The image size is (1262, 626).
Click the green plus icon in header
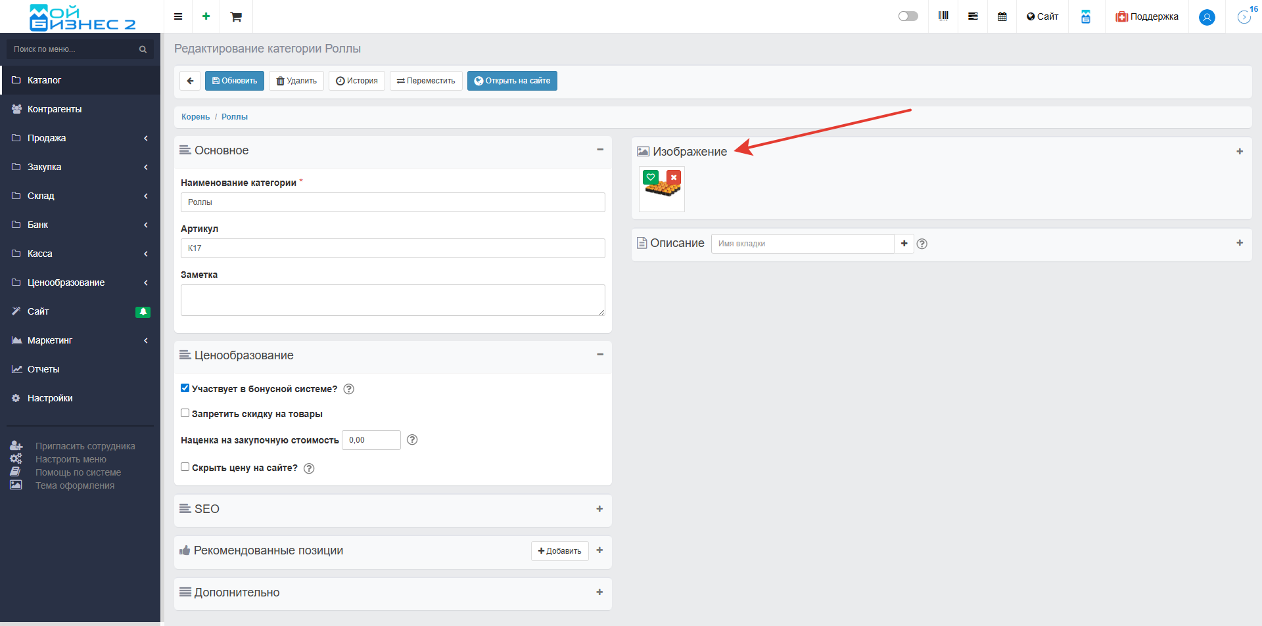[206, 16]
